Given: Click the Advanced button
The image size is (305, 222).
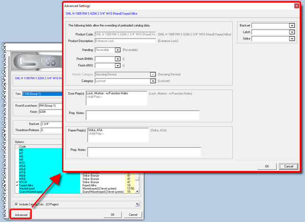Looking at the screenshot, I should click(21, 214).
